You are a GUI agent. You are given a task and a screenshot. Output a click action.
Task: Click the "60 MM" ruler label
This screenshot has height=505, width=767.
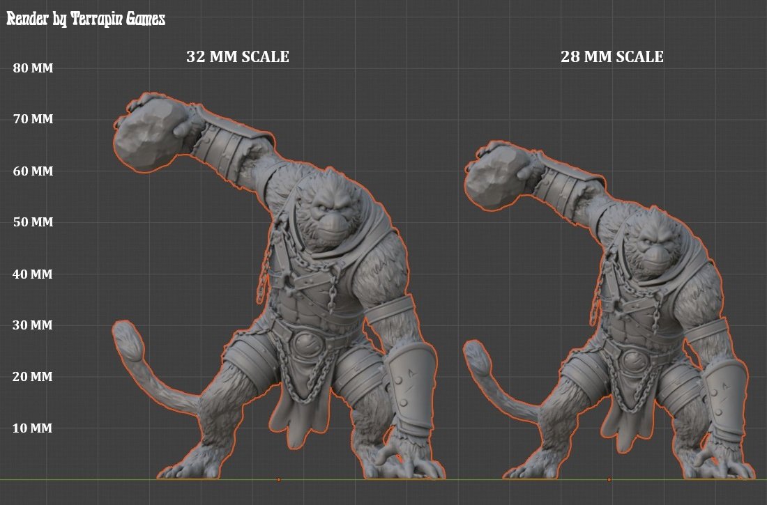pos(33,171)
